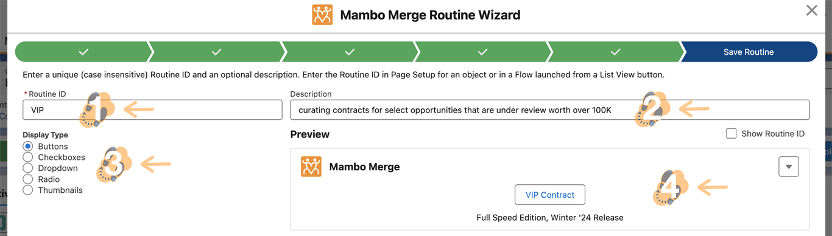Image resolution: width=832 pixels, height=236 pixels.
Task: Go to the Save Routine step
Action: pyautogui.click(x=749, y=52)
